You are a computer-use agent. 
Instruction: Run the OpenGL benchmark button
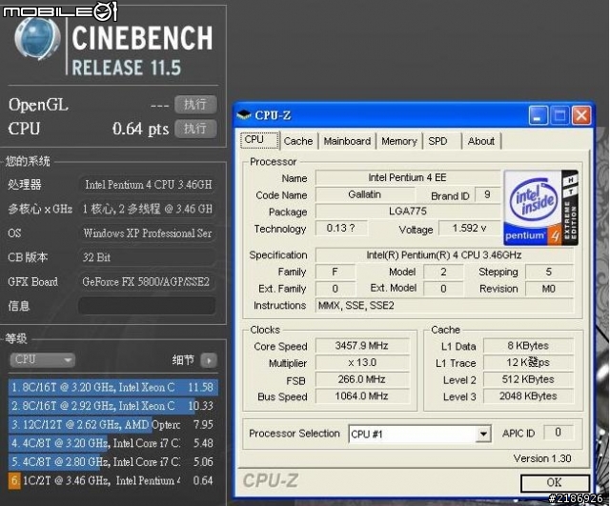195,104
